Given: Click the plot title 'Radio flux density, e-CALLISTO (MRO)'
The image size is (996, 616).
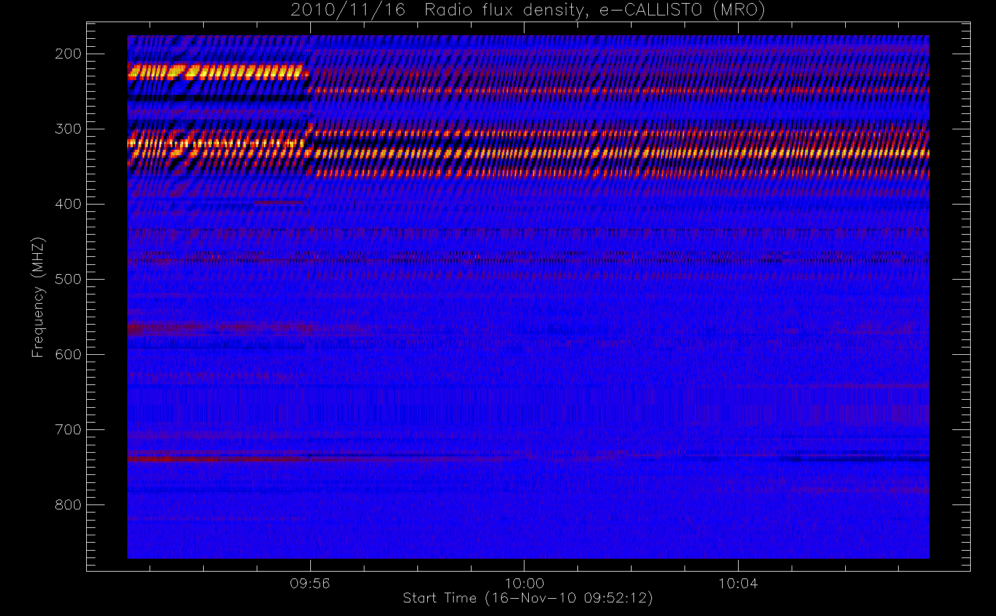Looking at the screenshot, I should pyautogui.click(x=595, y=10).
